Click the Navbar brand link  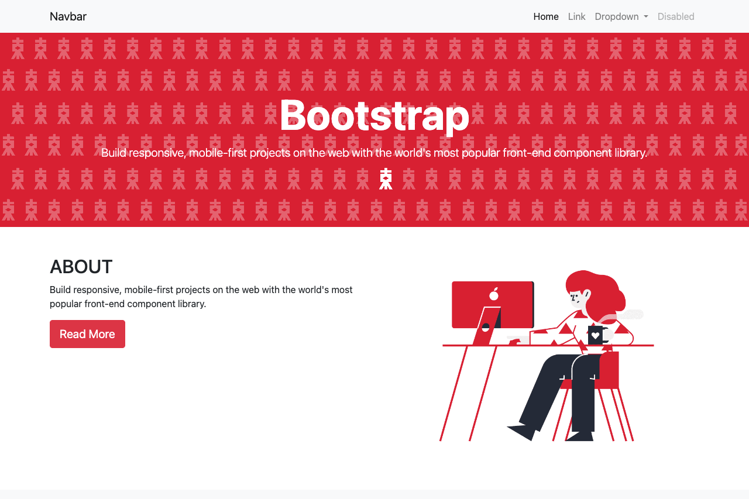(68, 16)
